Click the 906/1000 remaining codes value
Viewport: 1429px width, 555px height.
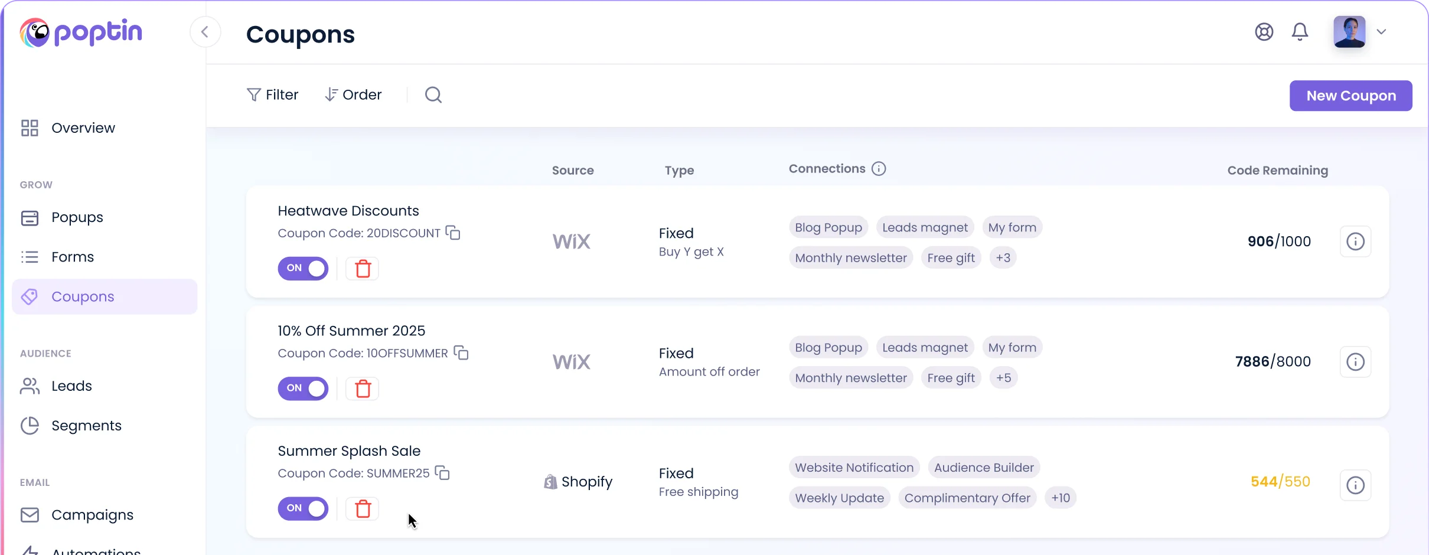(x=1279, y=241)
